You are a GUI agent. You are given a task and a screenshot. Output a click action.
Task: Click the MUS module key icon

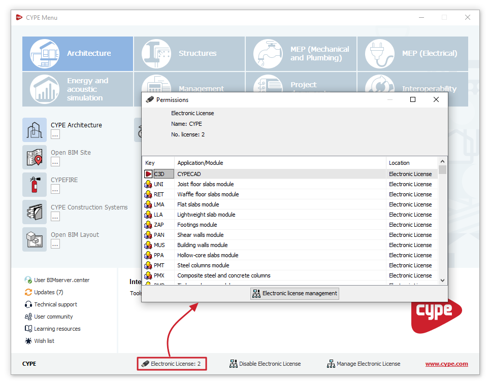coord(148,245)
